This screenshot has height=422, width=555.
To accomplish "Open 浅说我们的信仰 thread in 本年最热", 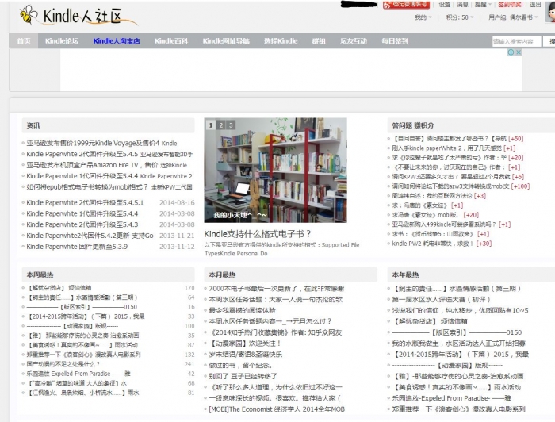I will pos(460,311).
